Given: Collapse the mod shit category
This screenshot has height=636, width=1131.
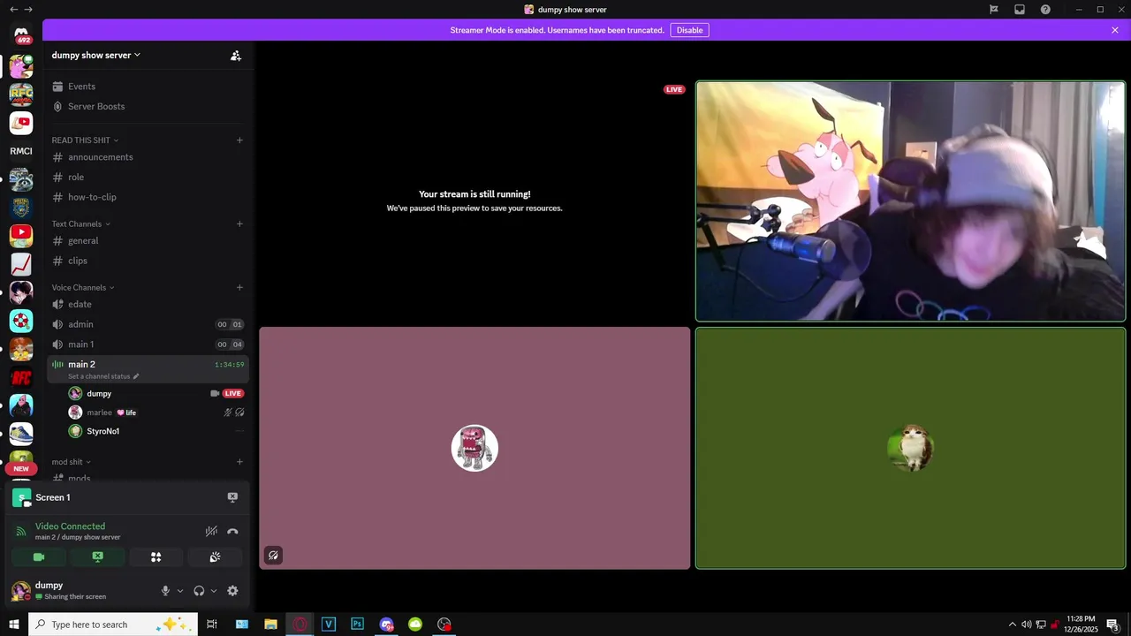Looking at the screenshot, I should (71, 462).
